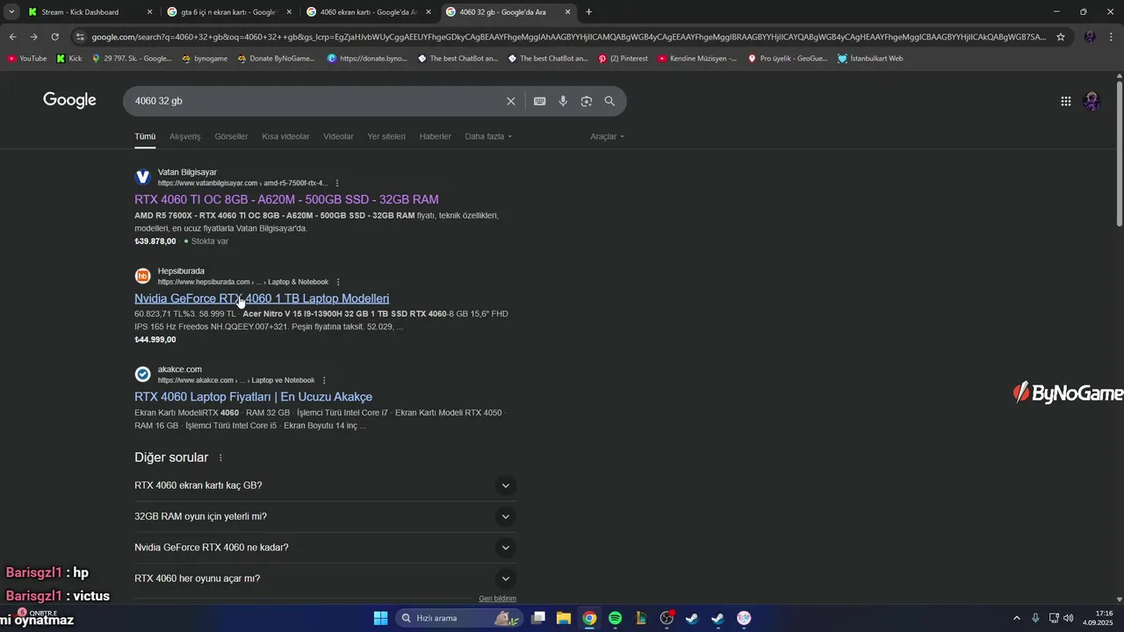Open the Araçlar tools dropdown
1124x632 pixels.
(607, 137)
